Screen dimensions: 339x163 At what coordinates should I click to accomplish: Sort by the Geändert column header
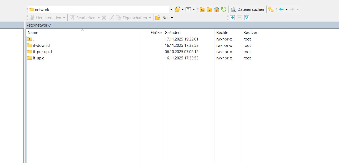pos(173,33)
